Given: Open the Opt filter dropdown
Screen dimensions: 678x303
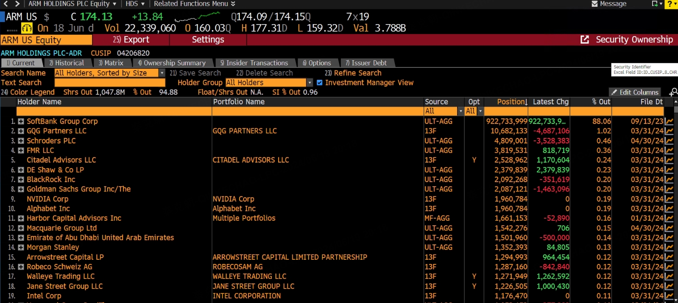Looking at the screenshot, I should [x=480, y=111].
